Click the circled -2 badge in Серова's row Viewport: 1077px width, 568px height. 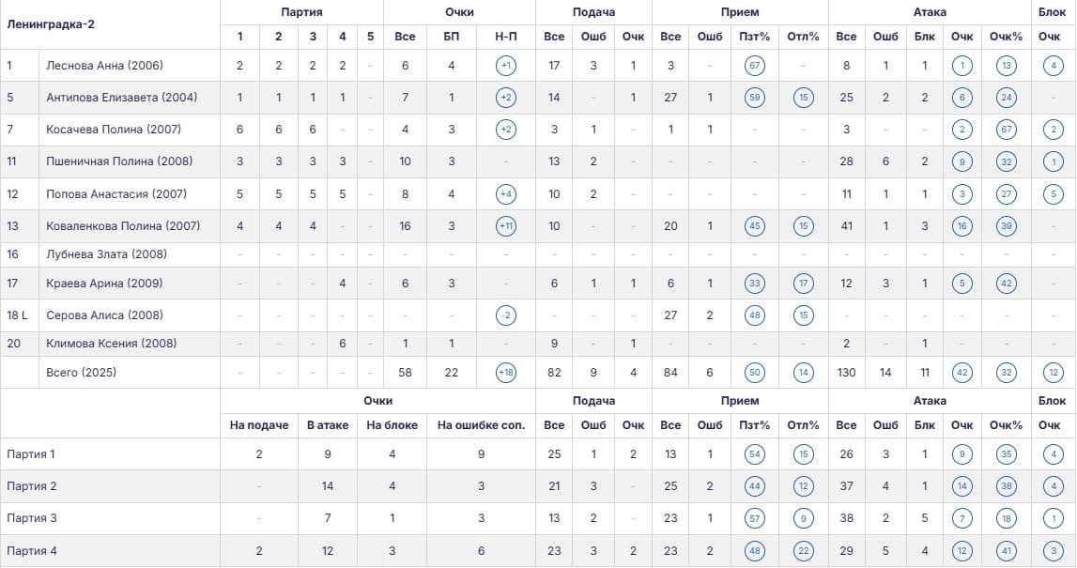pyautogui.click(x=505, y=315)
